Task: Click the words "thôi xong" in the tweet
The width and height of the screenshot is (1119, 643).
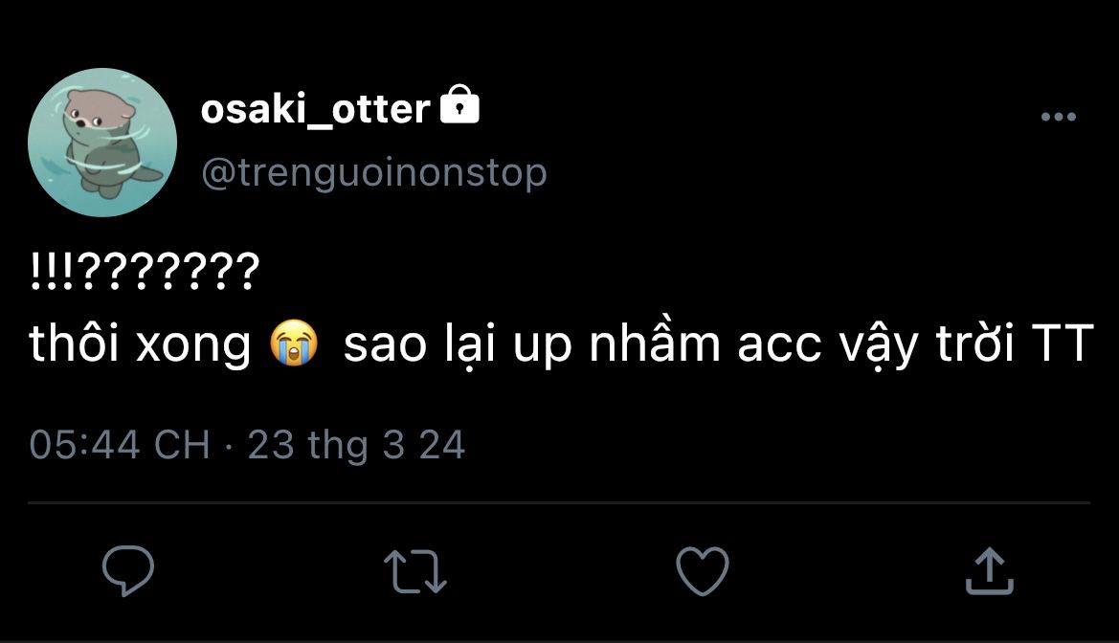Action: (x=140, y=345)
